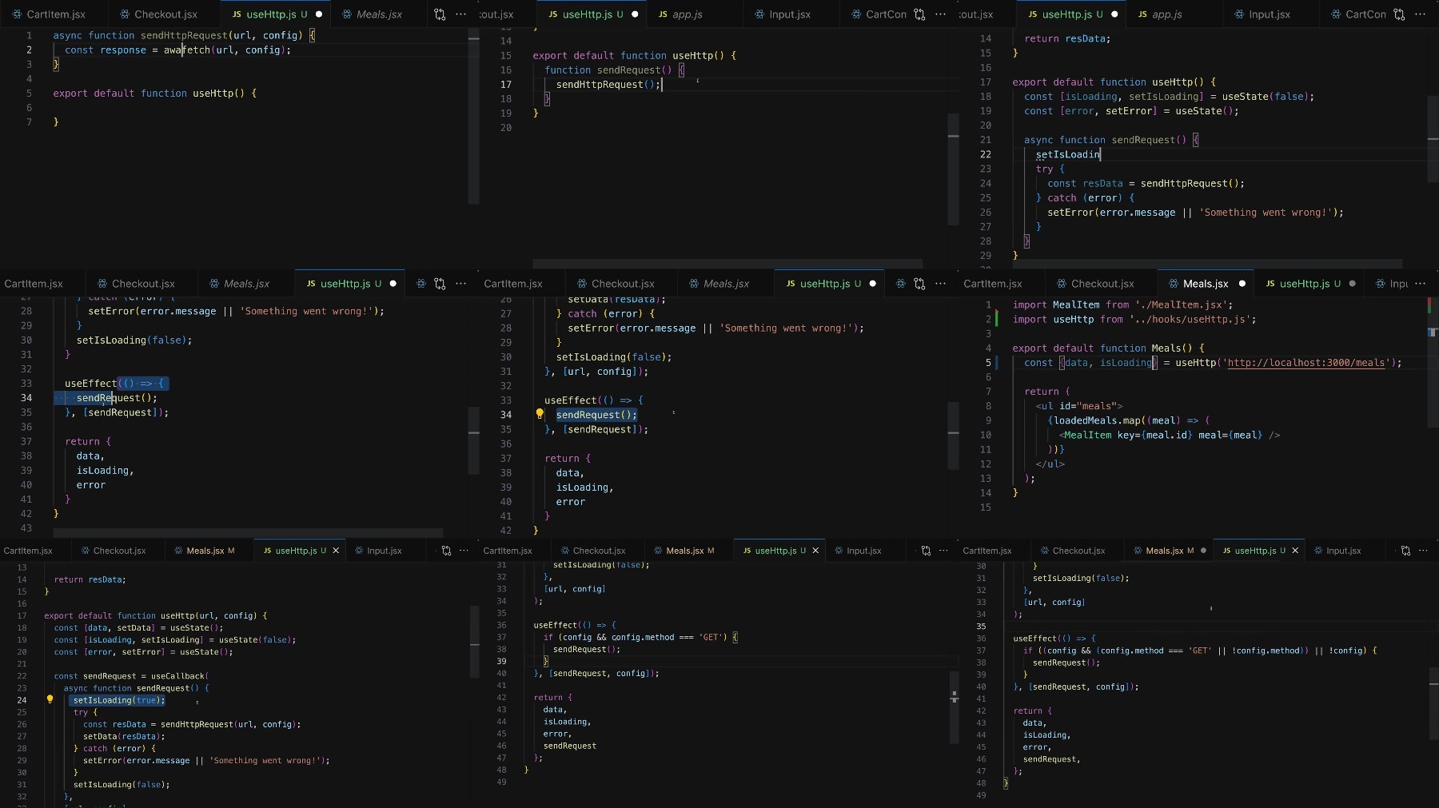Click unsaved dot on active Meals.jsx tab above import MealItem
Screen dimensions: 1439x808
tap(1242, 284)
